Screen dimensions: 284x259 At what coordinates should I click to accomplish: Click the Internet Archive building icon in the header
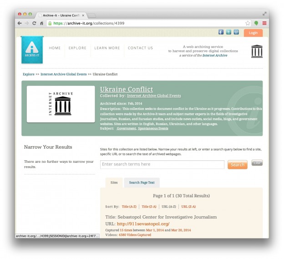click(x=257, y=51)
